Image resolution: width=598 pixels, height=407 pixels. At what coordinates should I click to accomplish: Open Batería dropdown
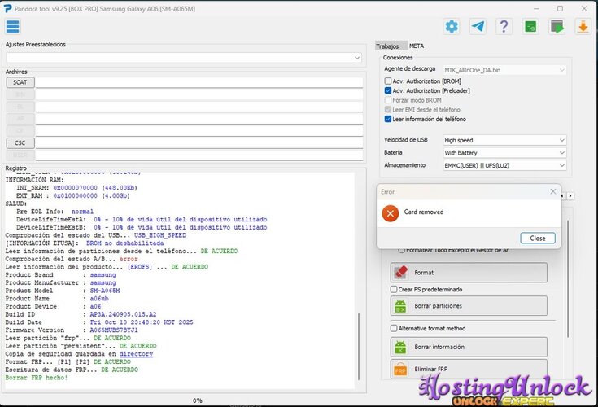point(504,152)
